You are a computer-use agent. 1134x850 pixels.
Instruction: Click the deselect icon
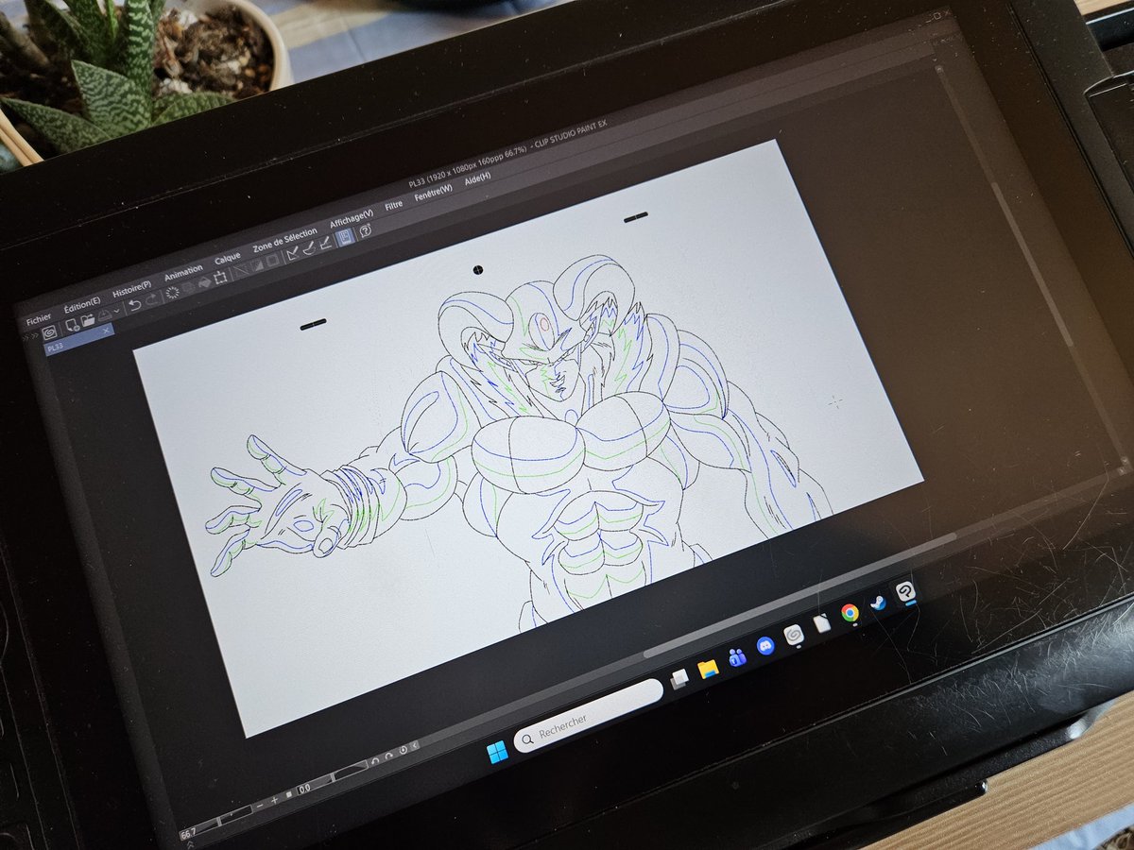click(241, 271)
